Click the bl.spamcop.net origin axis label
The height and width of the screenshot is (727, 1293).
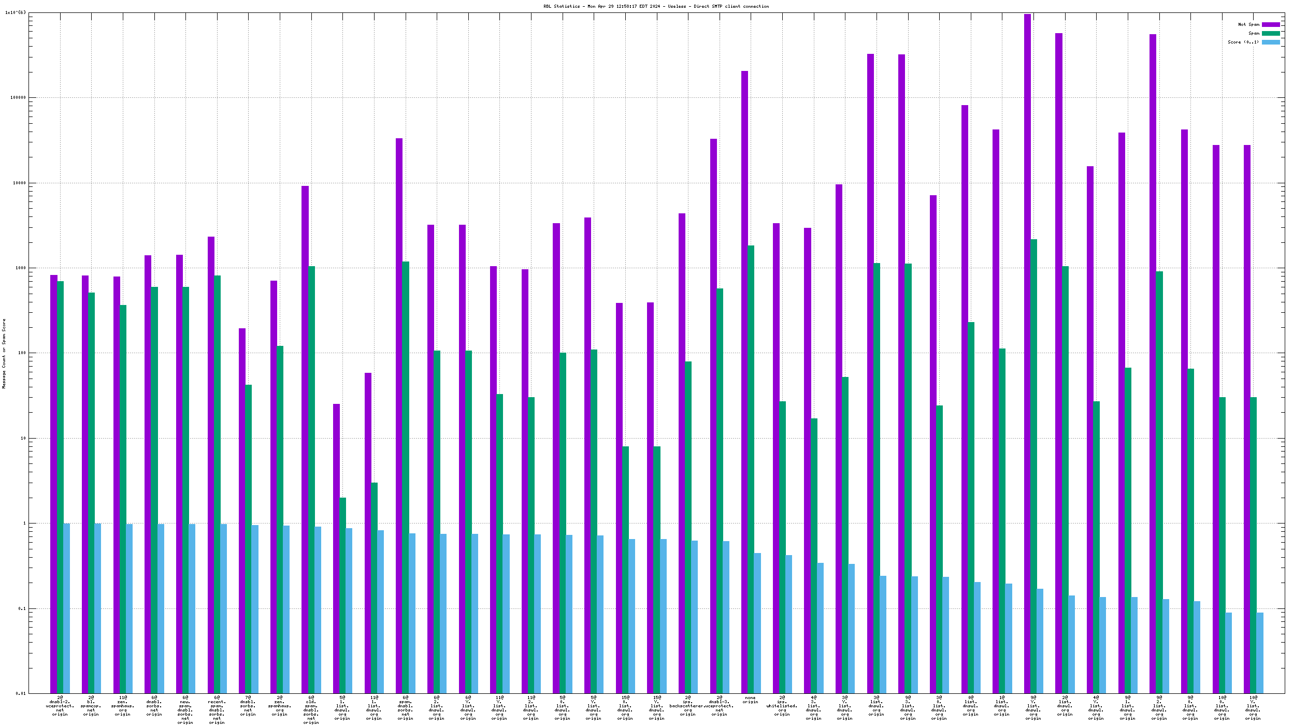pyautogui.click(x=91, y=706)
